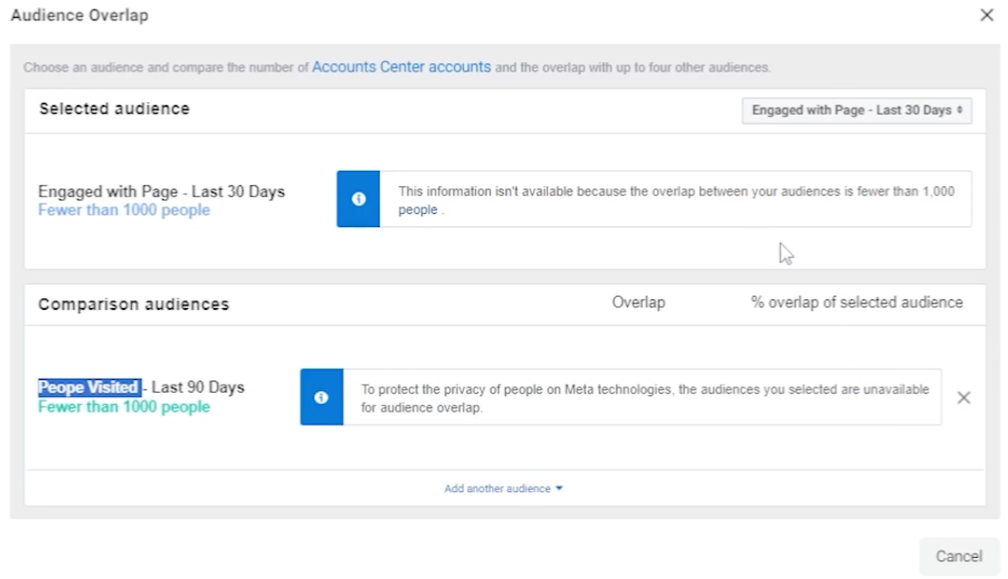Remove the Peope Visited comparison audience
The image size is (1008, 579).
tap(963, 398)
